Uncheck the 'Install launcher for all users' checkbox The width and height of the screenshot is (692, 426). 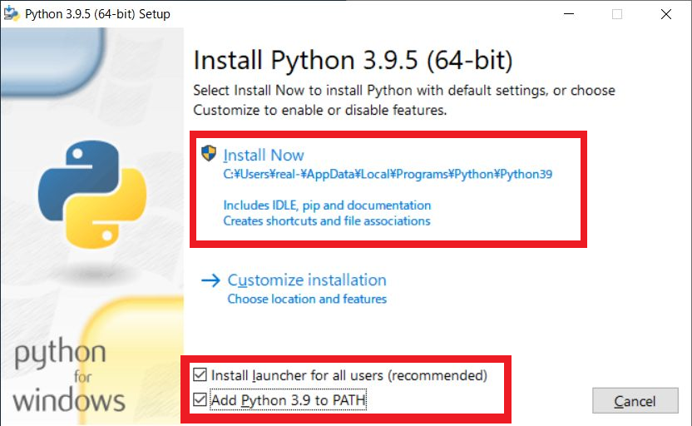pos(200,374)
